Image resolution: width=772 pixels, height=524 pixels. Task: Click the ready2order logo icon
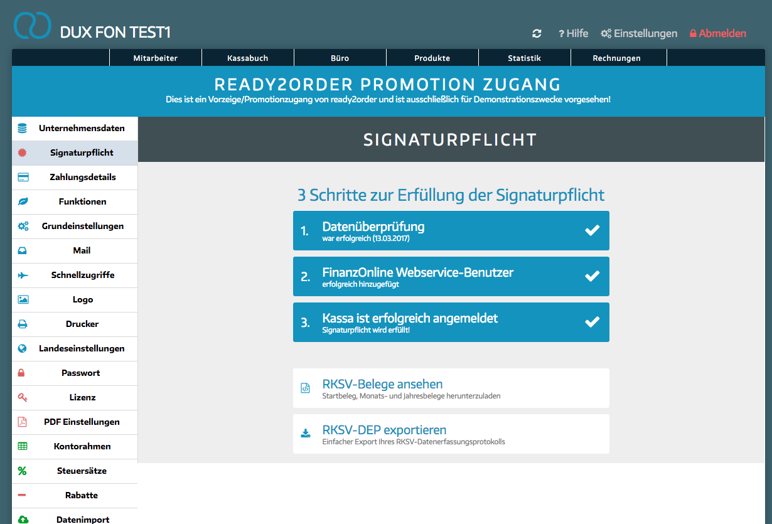pos(32,25)
